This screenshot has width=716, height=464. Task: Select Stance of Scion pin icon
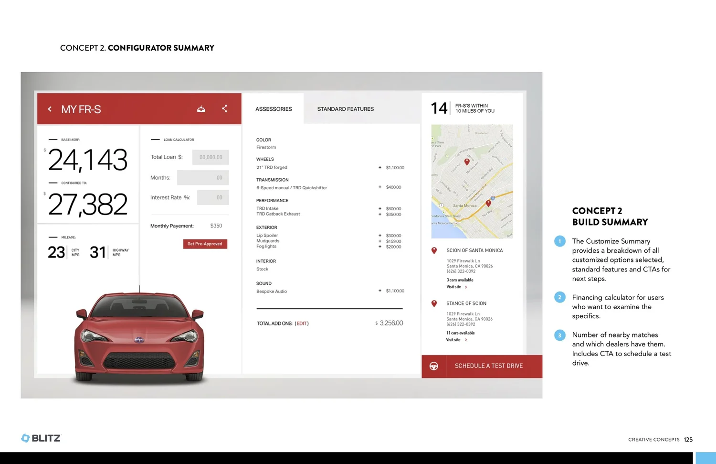(x=434, y=303)
